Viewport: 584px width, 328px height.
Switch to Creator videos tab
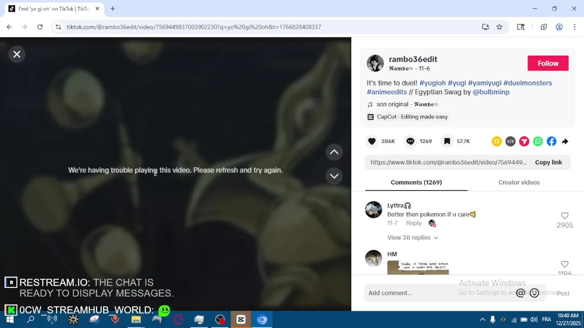(x=519, y=182)
